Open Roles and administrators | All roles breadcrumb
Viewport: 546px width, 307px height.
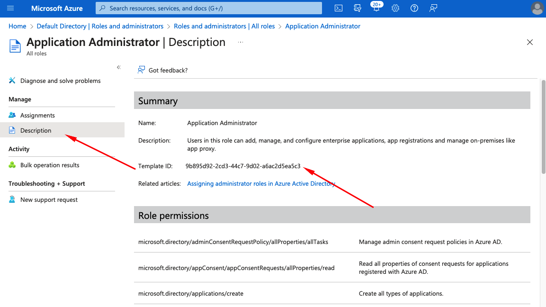224,26
